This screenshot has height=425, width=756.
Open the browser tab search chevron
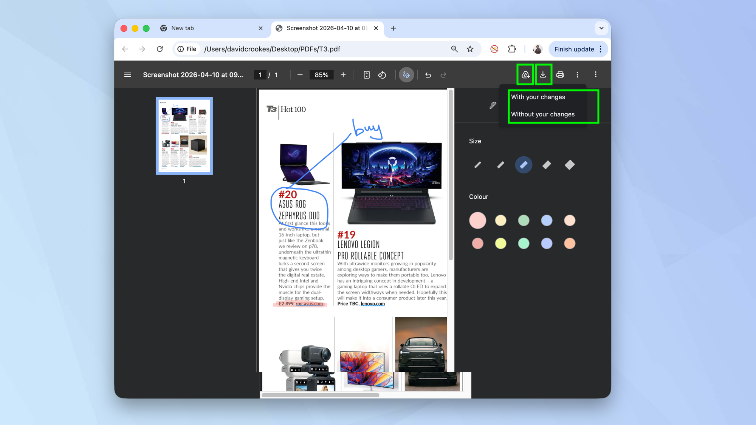click(601, 28)
